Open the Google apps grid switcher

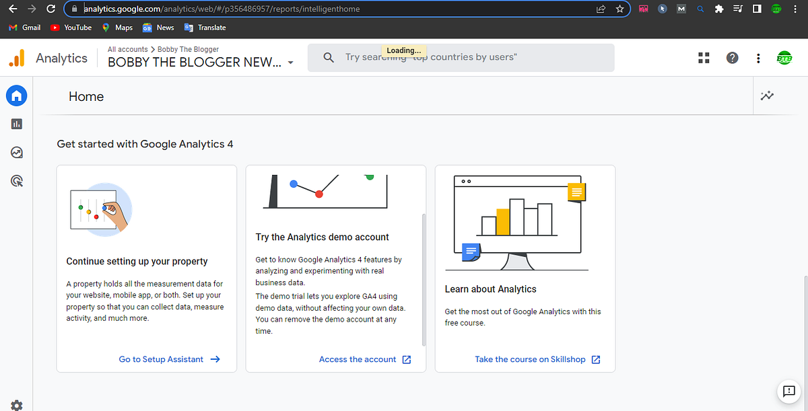pos(704,58)
